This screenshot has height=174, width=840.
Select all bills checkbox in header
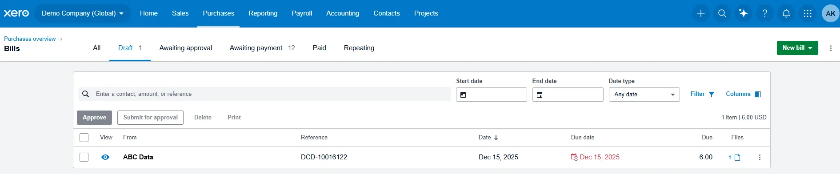[84, 138]
